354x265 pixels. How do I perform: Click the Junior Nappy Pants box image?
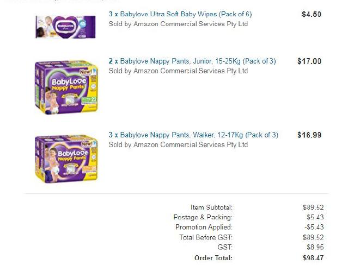(66, 87)
